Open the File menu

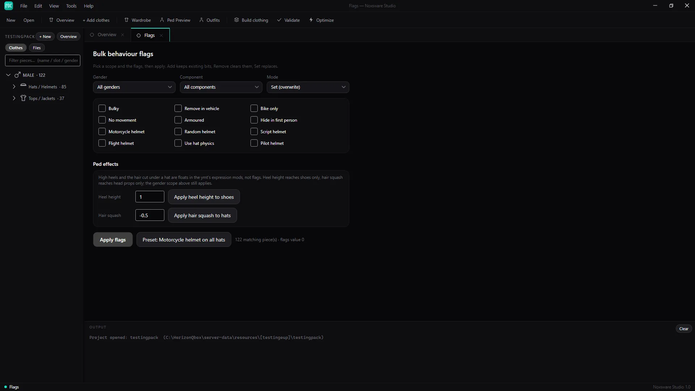pos(24,6)
